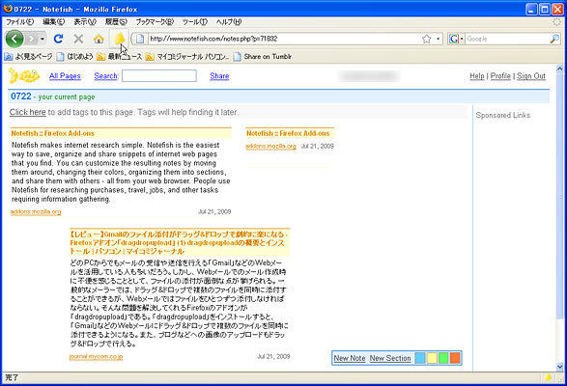Click the Gmail dragdropupload review note title
567x386 pixels.
coord(179,242)
